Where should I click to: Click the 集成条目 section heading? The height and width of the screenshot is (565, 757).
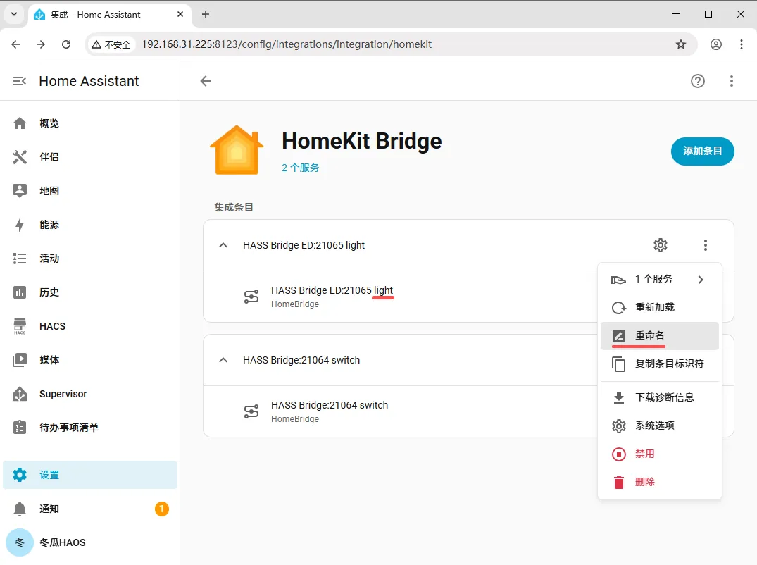[234, 207]
